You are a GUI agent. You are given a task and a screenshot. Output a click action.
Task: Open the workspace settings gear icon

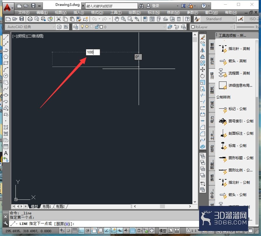coord(59,27)
